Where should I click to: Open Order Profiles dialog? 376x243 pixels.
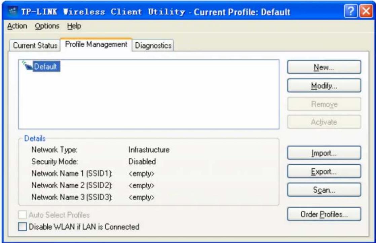[x=324, y=214]
